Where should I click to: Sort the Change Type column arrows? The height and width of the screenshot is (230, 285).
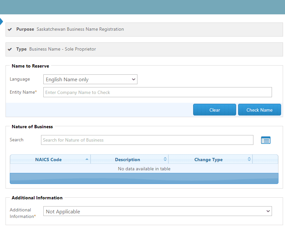[249, 159]
